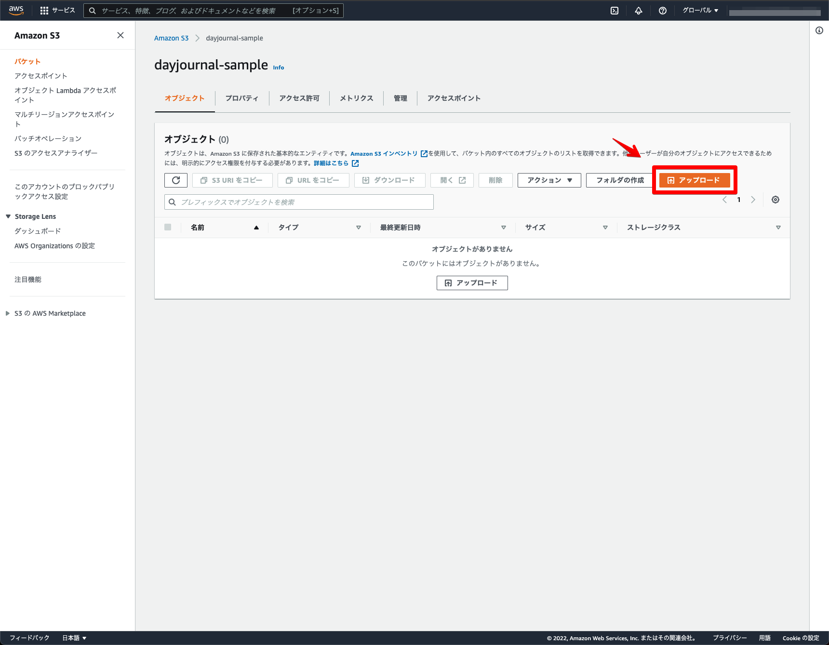
Task: Click the 名前 column header
Action: click(198, 228)
